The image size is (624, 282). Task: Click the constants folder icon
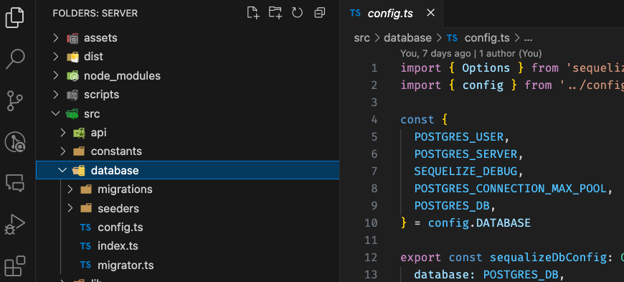(x=79, y=151)
